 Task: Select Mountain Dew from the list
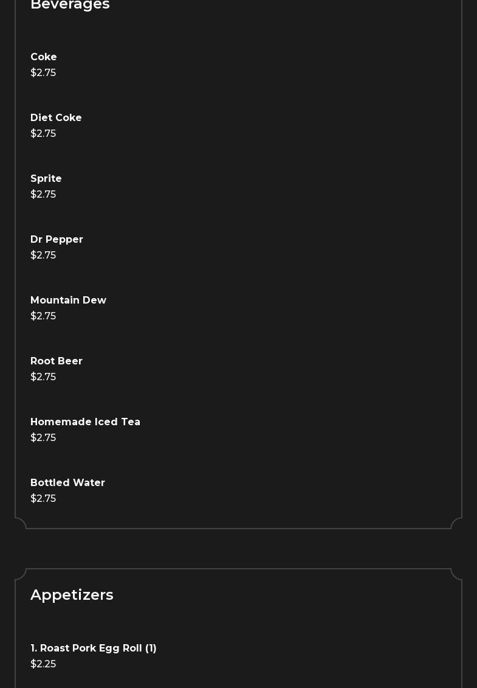(68, 301)
